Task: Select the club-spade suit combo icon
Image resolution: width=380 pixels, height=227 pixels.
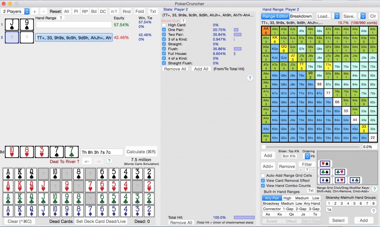Action: coord(325,172)
